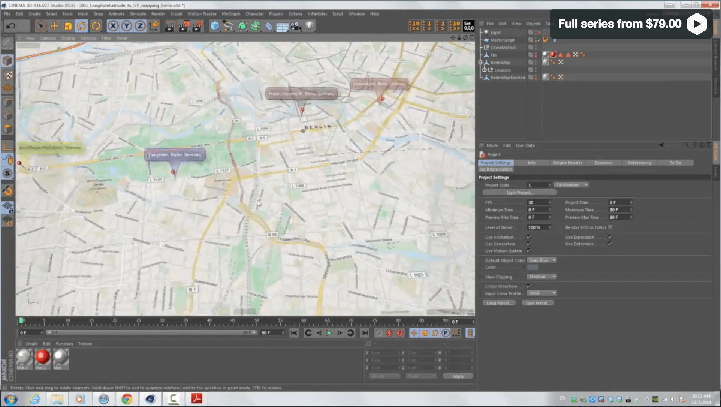This screenshot has width=721, height=407.
Task: Toggle Autokeying button
Action: tap(389, 333)
